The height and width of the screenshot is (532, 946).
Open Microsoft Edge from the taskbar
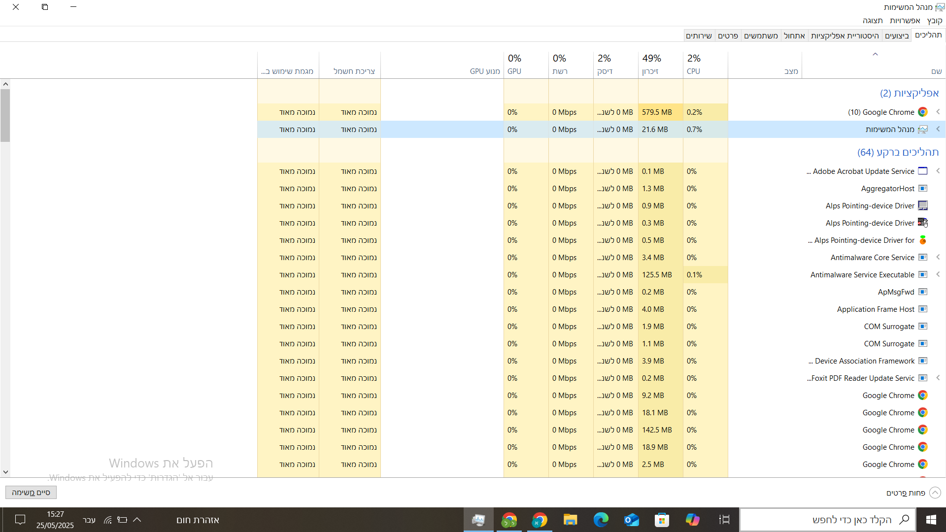click(x=601, y=520)
